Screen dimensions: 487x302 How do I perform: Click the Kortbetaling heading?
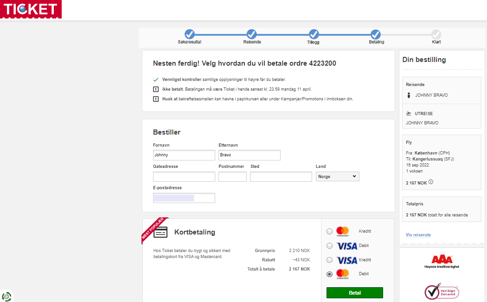click(x=195, y=232)
